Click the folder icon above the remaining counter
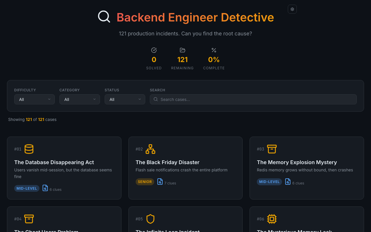Image resolution: width=371 pixels, height=232 pixels. point(182,50)
